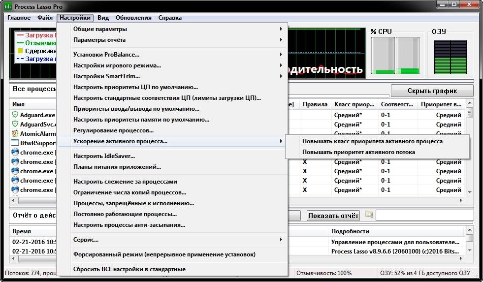Click the AdguardSvc shield icon

coord(15,124)
